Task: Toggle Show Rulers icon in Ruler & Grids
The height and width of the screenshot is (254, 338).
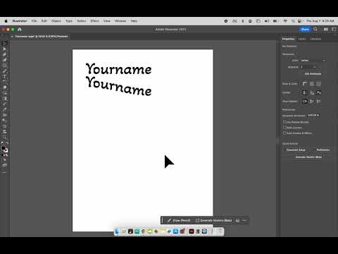Action: click(305, 84)
